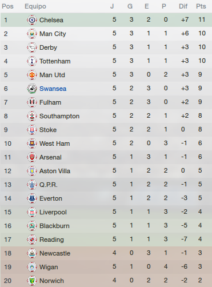Click the Pos column header

pos(7,6)
